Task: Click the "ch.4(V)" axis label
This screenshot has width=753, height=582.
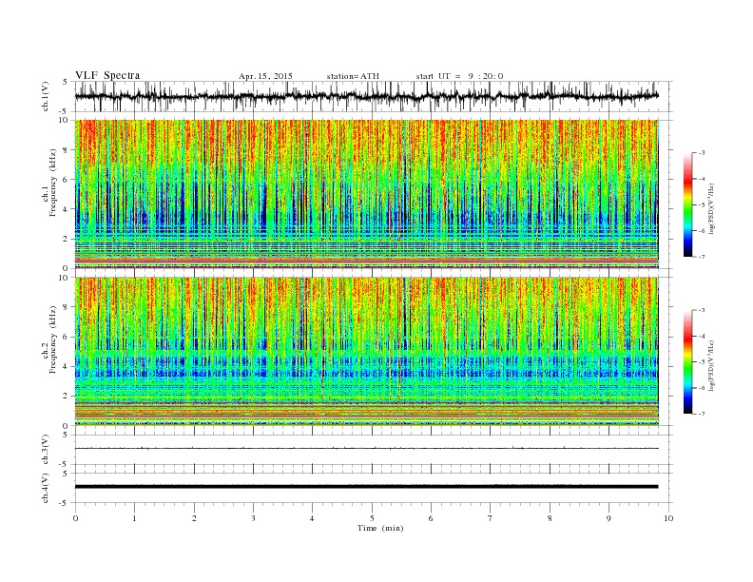Action: coord(46,488)
